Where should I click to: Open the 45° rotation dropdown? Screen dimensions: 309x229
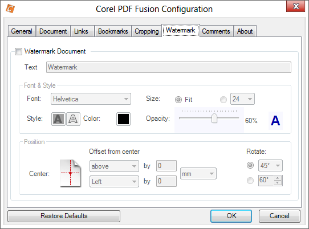point(270,165)
